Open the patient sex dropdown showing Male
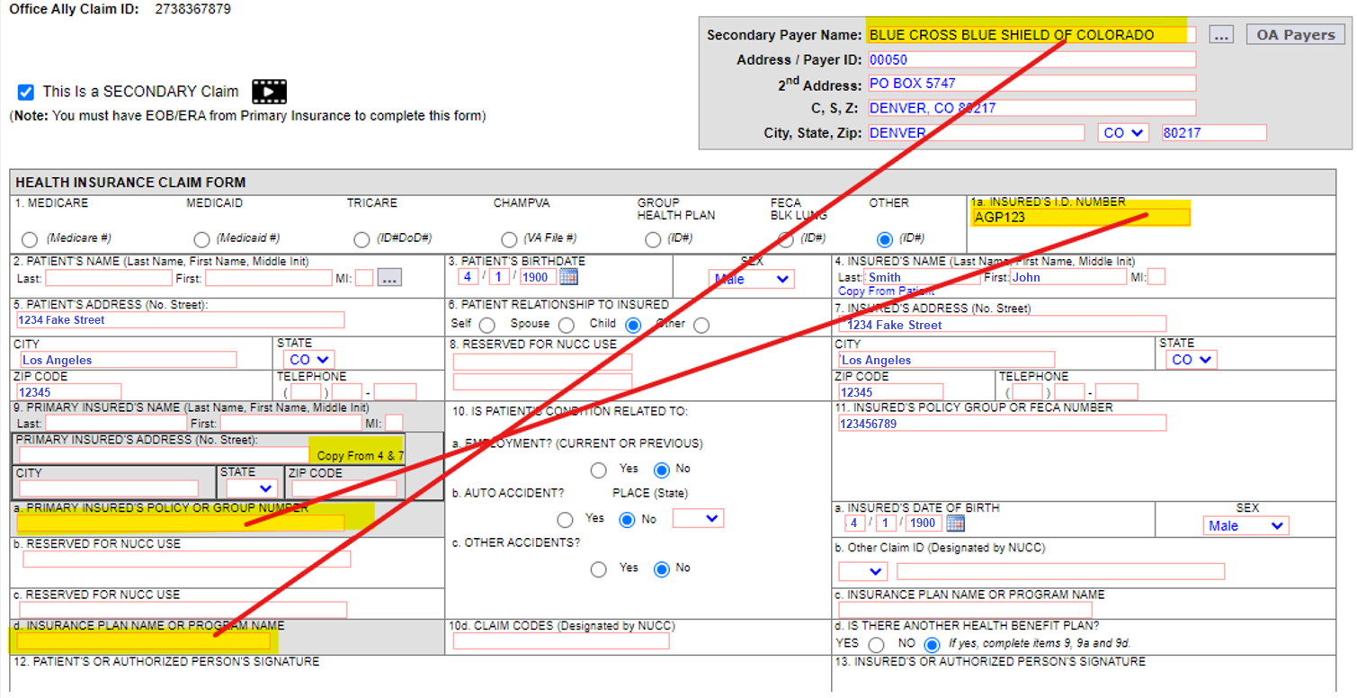This screenshot has height=698, width=1357. (x=751, y=279)
